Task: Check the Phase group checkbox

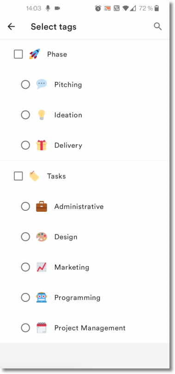Action: pyautogui.click(x=18, y=54)
